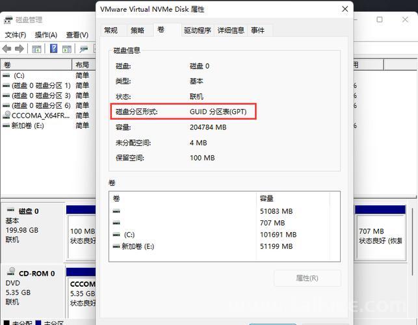
Task: Click the CD-ROM 0 disc icon in lower pane
Action: [x=11, y=272]
